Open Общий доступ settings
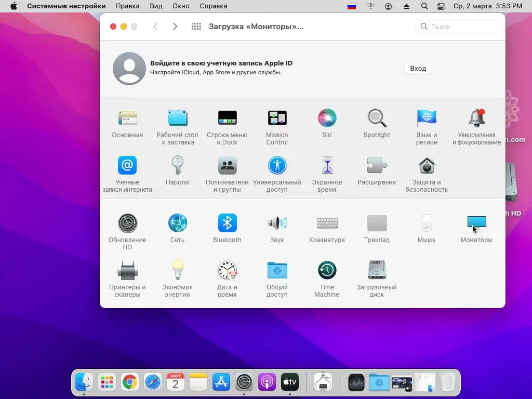 click(277, 279)
